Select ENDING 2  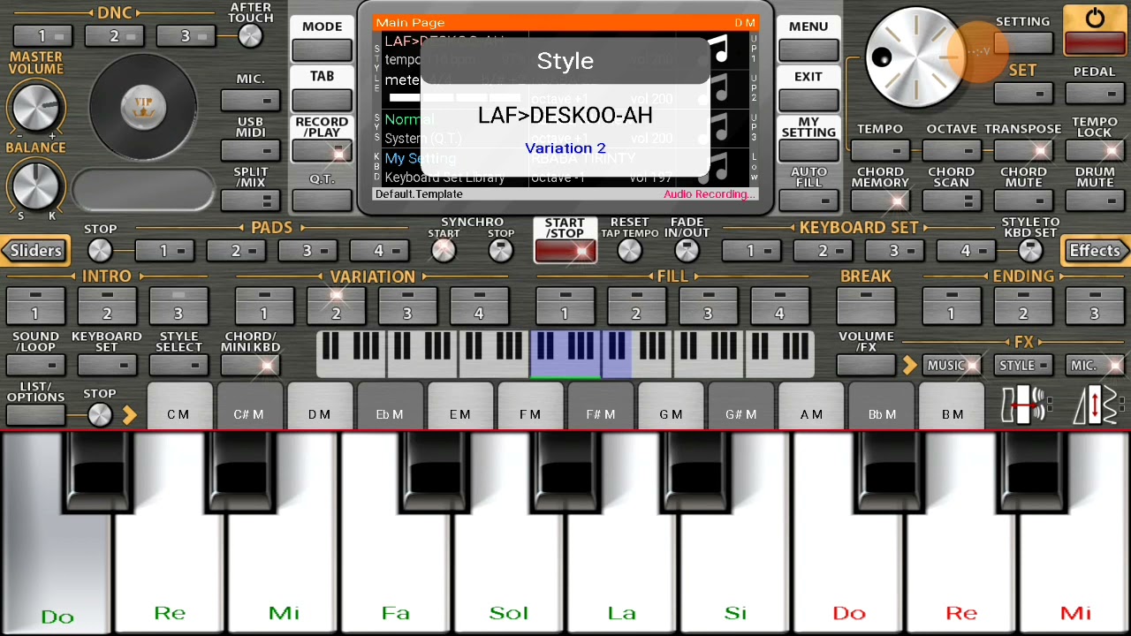coord(1023,306)
